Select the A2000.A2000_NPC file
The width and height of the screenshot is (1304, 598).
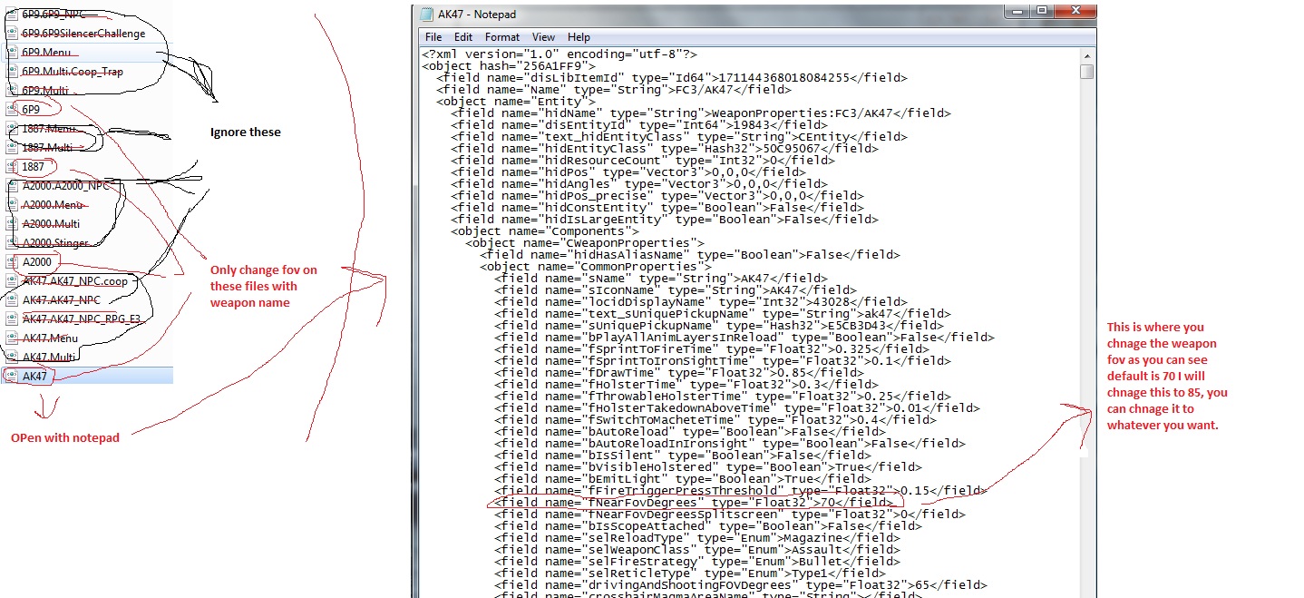click(x=65, y=186)
